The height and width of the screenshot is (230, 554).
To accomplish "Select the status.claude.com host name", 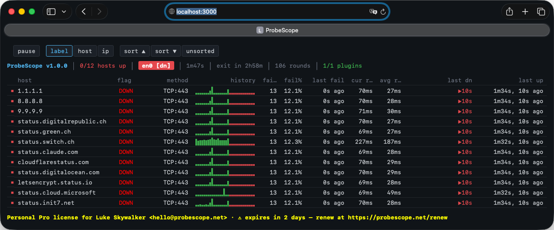I will tap(48, 152).
